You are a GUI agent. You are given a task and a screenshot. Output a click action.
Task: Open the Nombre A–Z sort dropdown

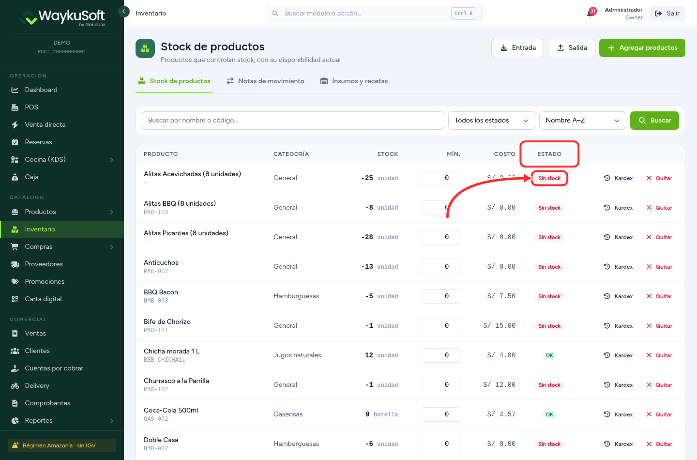[x=583, y=121]
